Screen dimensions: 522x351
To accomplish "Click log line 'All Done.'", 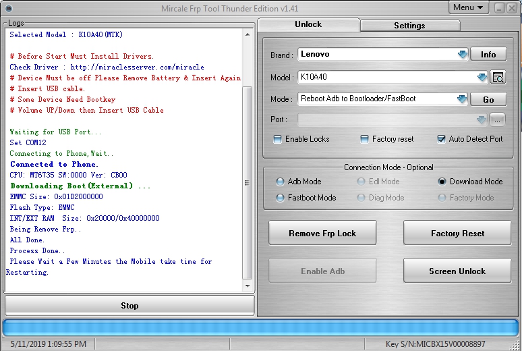I will pos(27,240).
